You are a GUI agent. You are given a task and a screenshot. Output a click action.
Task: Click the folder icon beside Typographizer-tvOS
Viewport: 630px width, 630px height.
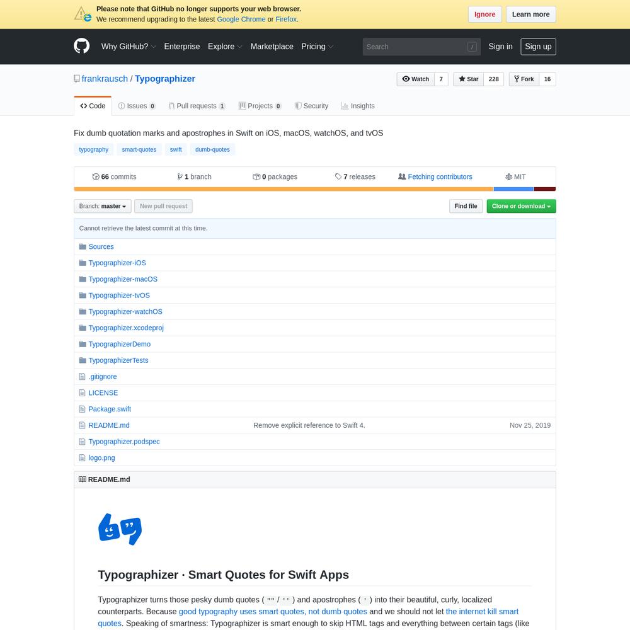coord(83,295)
